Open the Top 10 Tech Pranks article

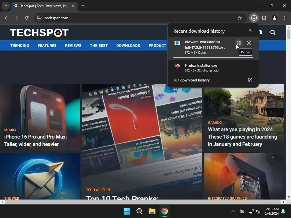[x=122, y=198]
